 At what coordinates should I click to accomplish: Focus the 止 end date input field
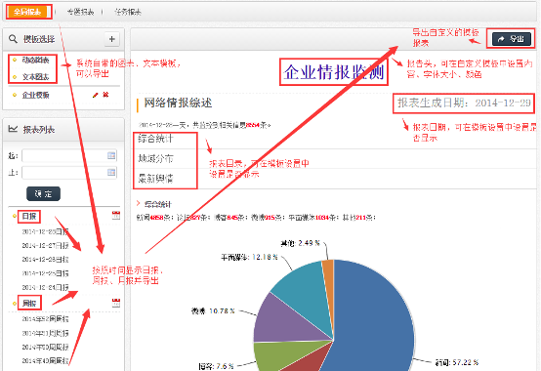click(x=69, y=173)
